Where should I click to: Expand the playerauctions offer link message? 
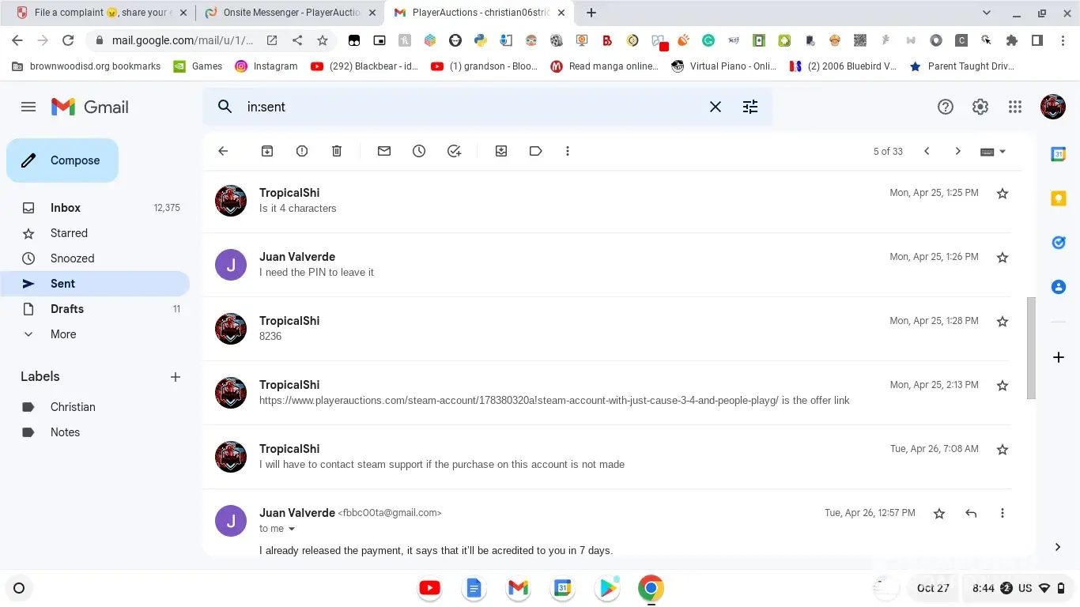point(607,393)
